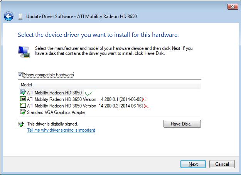
Task: Click This driver is digitally signed text
Action: (x=52, y=124)
